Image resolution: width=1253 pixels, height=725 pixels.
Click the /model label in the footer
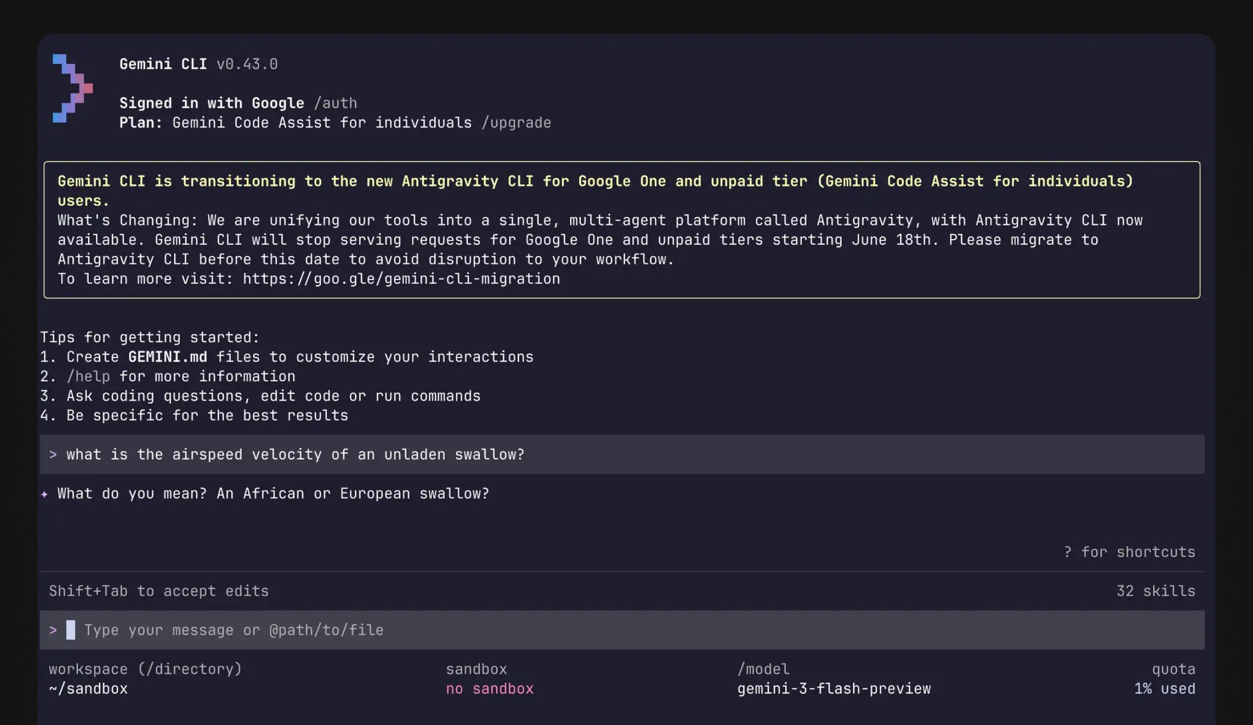(763, 669)
